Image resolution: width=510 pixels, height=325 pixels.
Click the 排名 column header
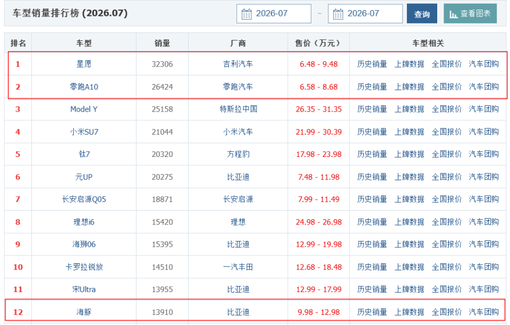tap(18, 43)
